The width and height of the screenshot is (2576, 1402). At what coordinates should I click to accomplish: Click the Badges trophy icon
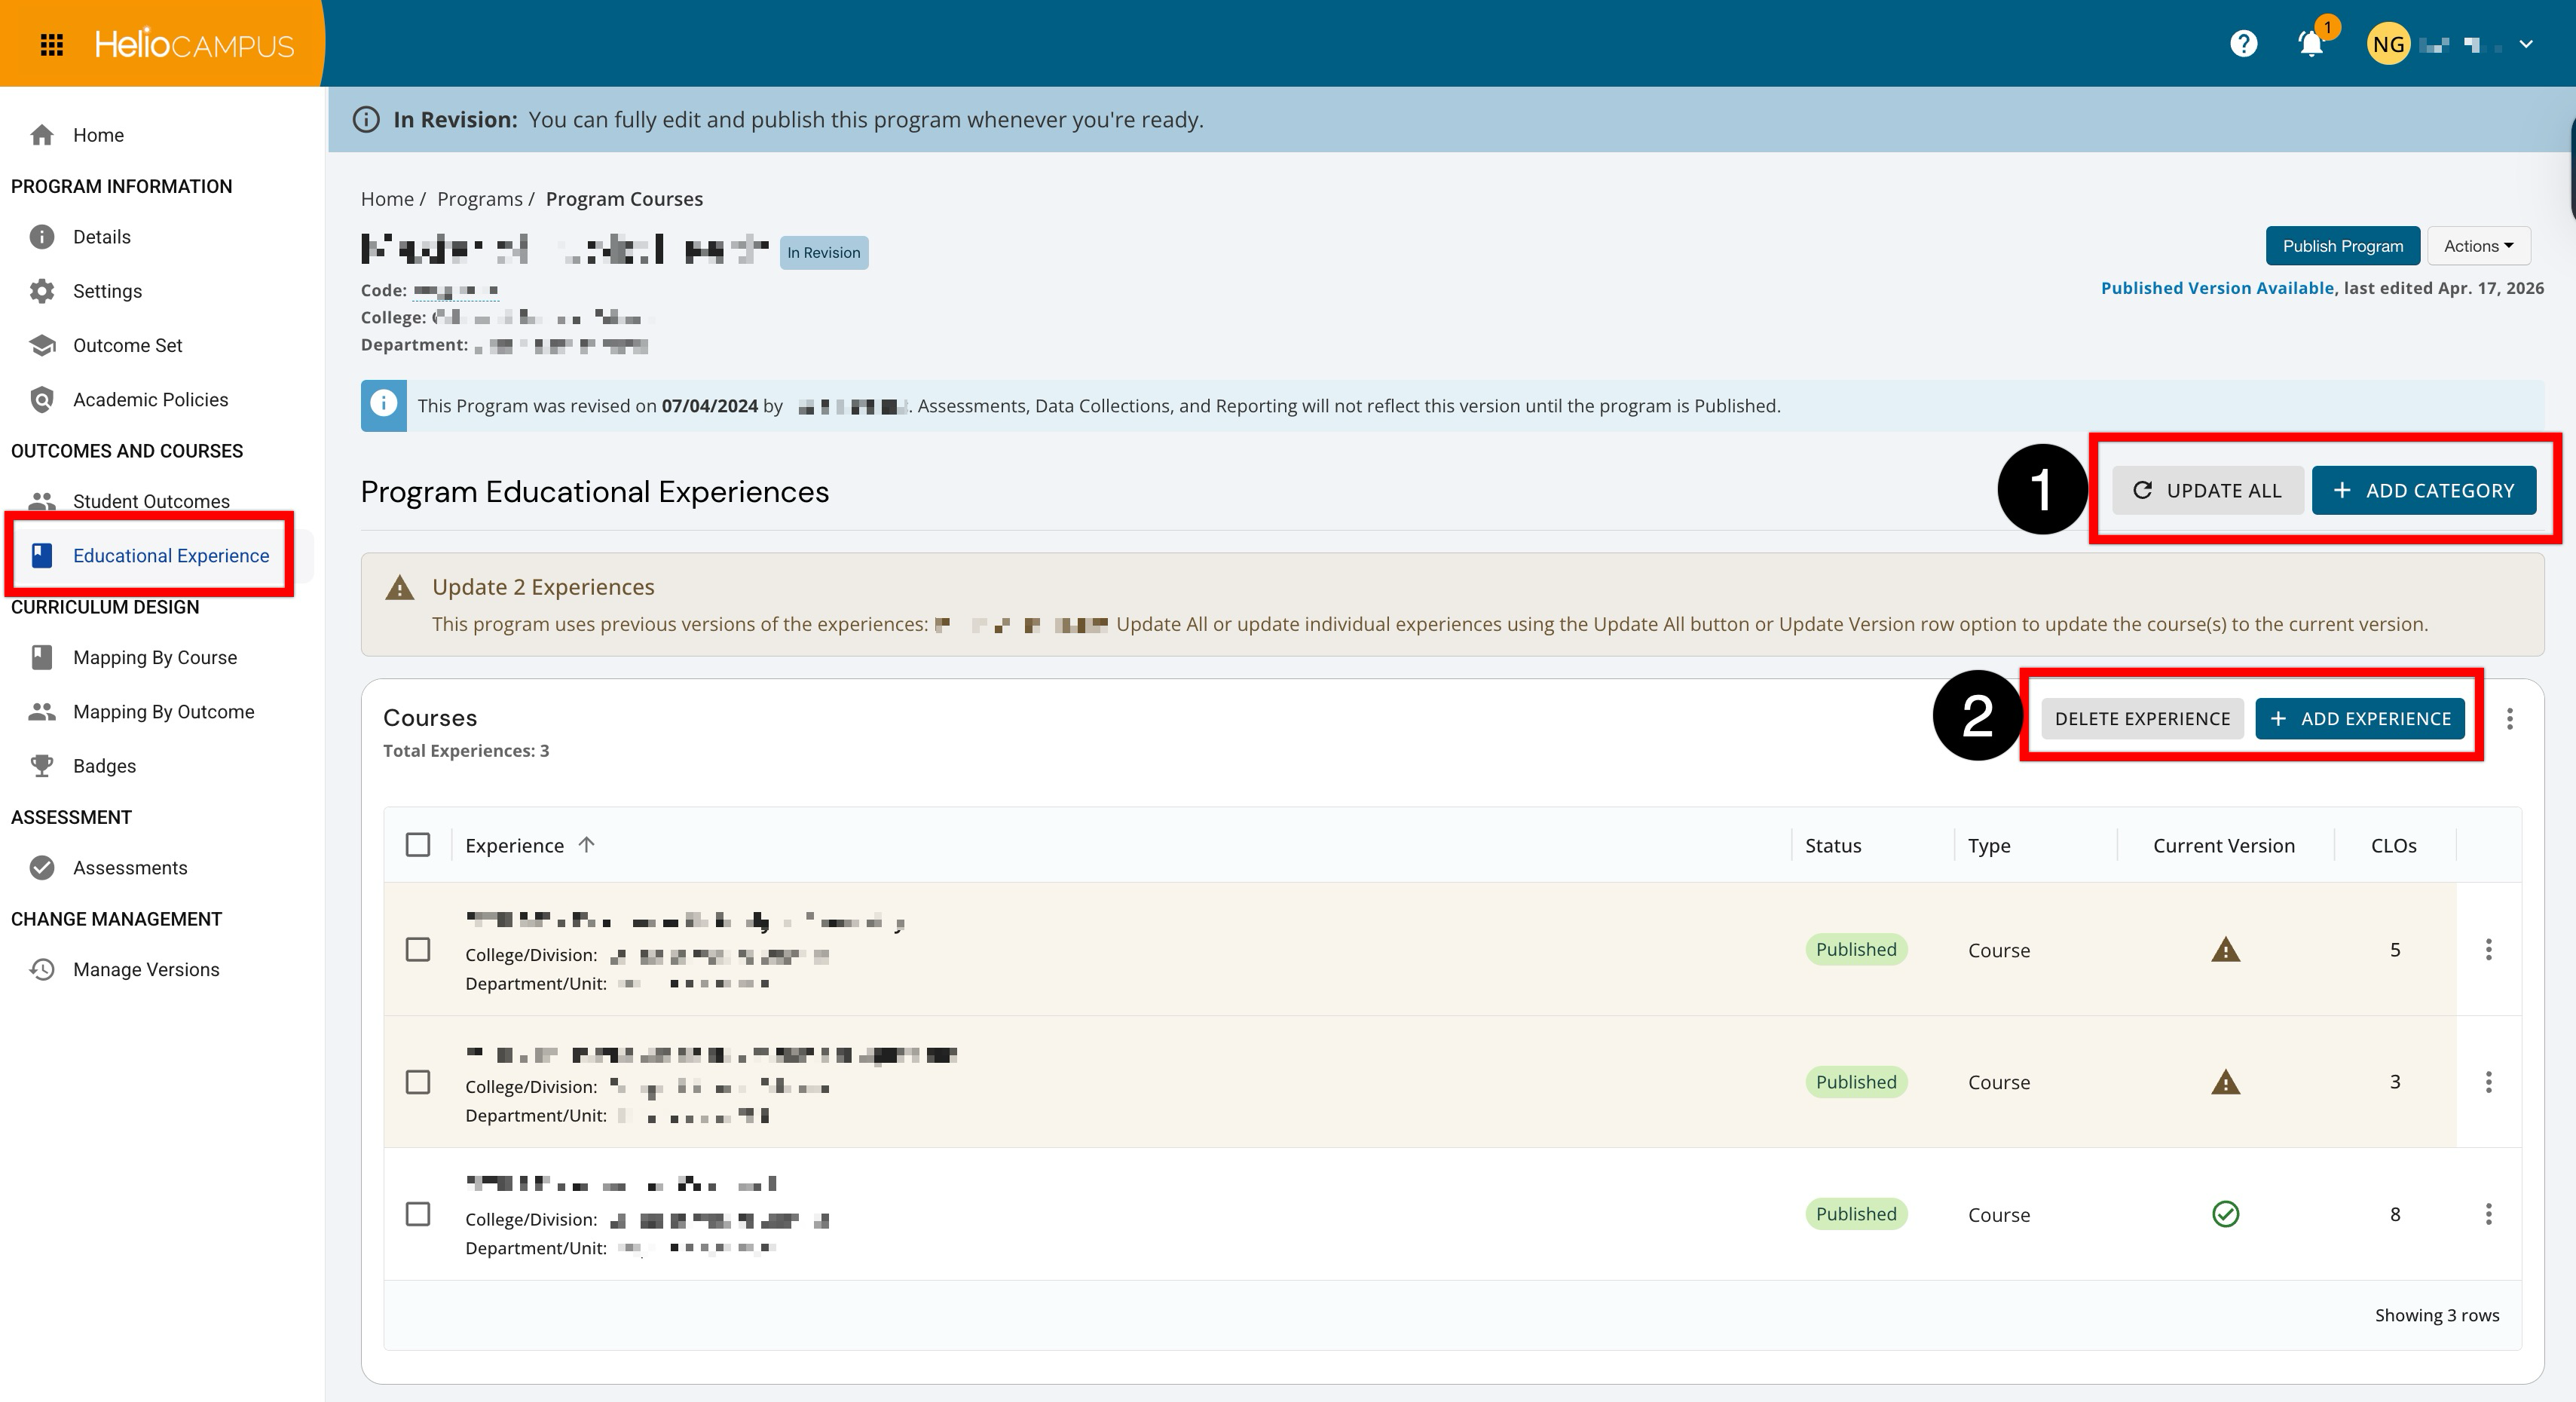[42, 766]
